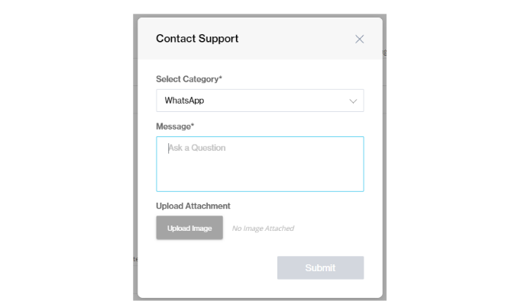Screen dimensions: 505x307
Task: Close the Contact Support dialog
Action: 359,39
